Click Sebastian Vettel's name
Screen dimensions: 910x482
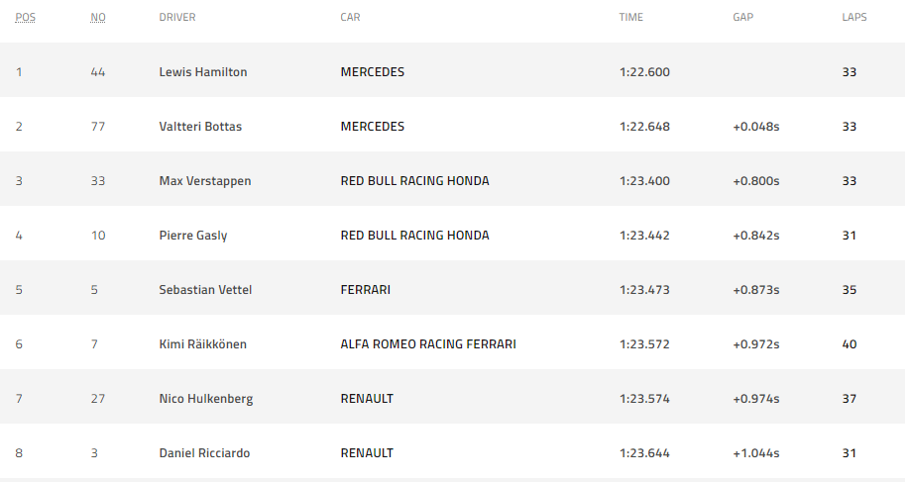(205, 290)
